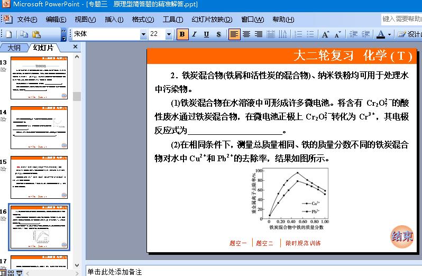
Task: Click thumbnail pane scrollbar thumb
Action: (x=77, y=96)
